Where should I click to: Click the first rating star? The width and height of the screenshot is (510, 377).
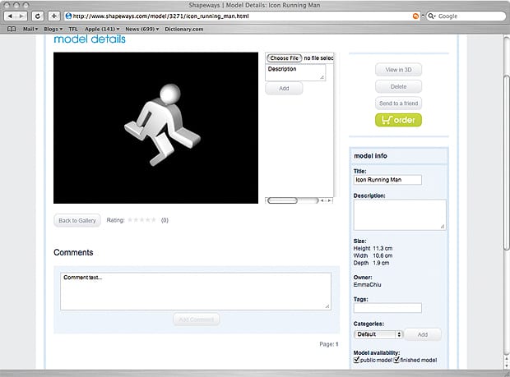(x=130, y=220)
